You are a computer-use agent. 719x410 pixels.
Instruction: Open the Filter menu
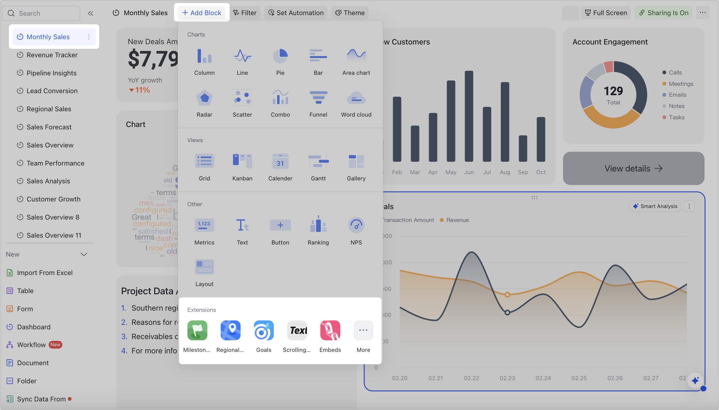click(x=245, y=12)
